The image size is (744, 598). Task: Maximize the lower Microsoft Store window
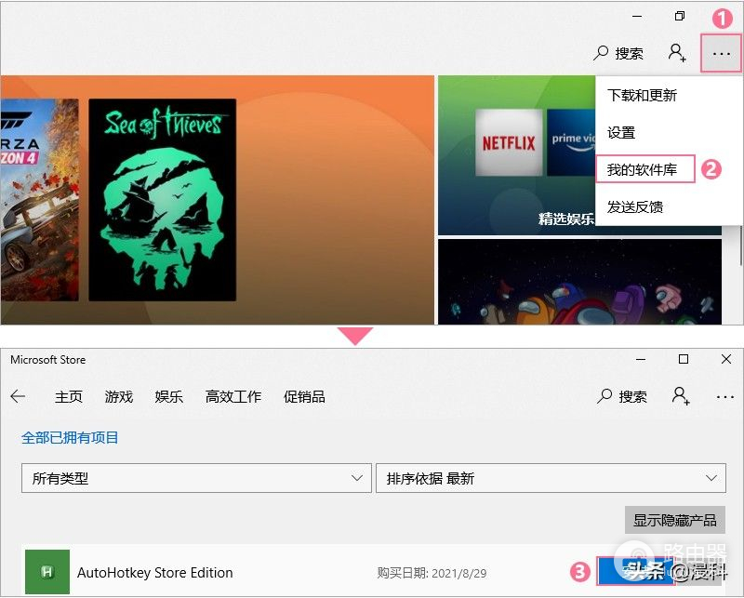684,359
